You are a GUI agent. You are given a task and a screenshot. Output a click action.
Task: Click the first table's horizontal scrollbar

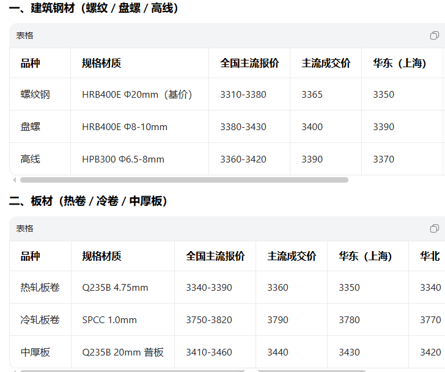[183, 180]
